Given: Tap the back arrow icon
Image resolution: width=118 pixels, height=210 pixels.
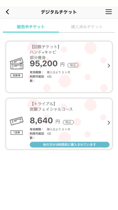Looking at the screenshot, I should coord(8,12).
